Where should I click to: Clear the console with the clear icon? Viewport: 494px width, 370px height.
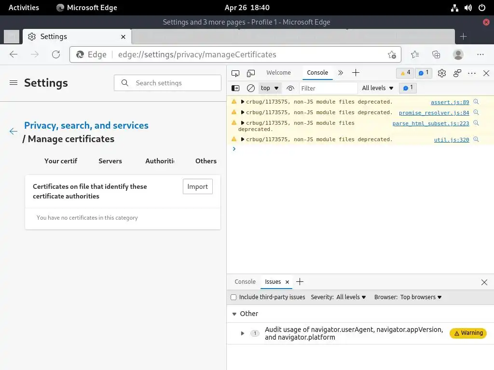pyautogui.click(x=251, y=88)
